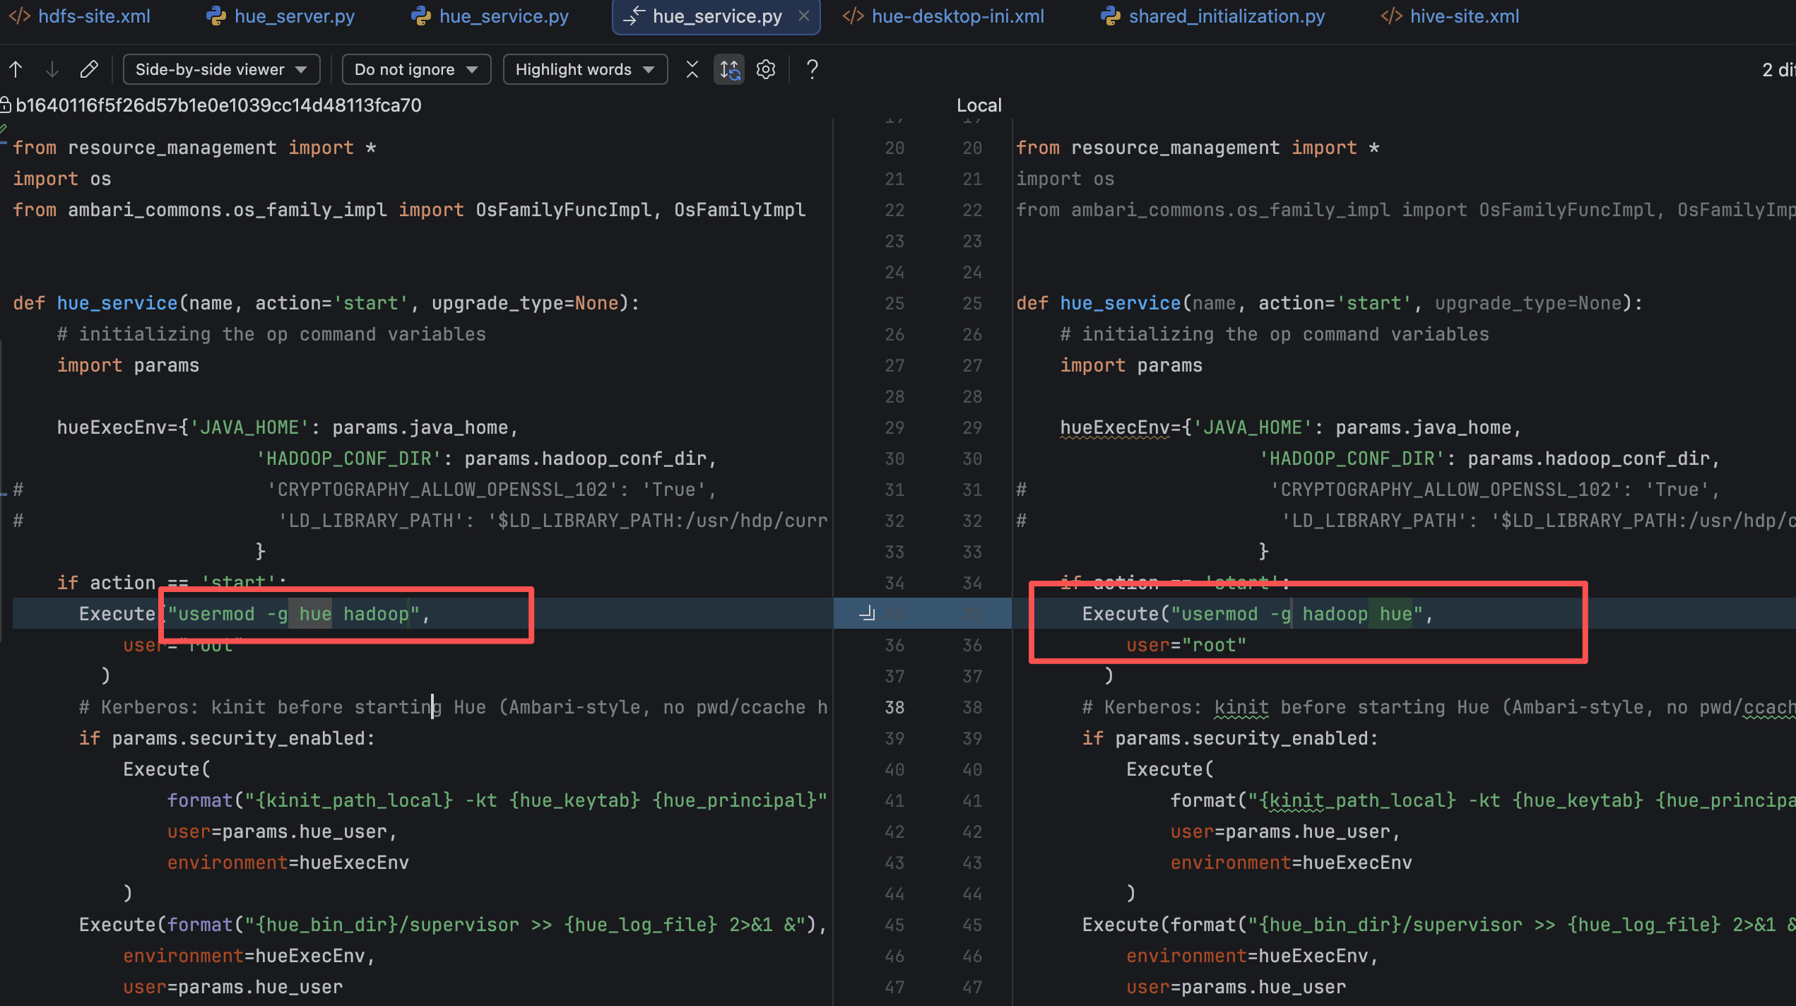Expand the Do not ignore dropdown
This screenshot has height=1006, width=1796.
[416, 69]
